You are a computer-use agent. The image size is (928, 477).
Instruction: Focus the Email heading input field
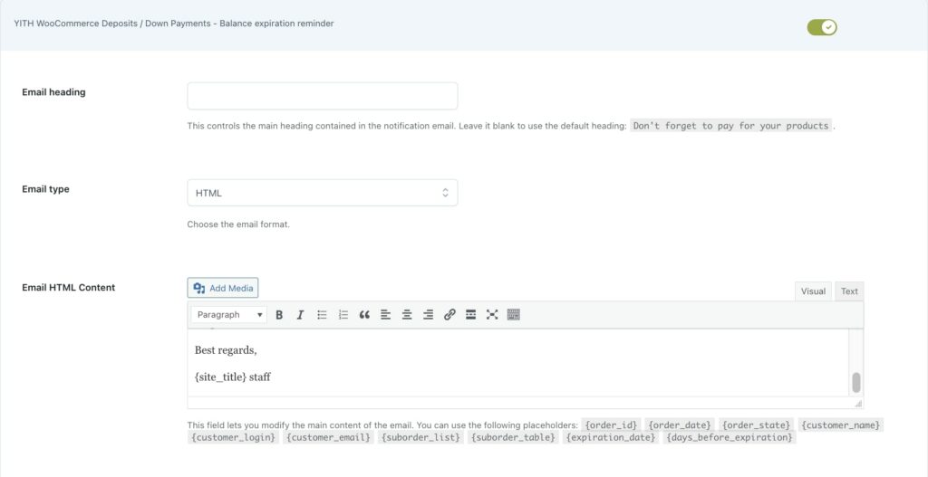point(323,96)
